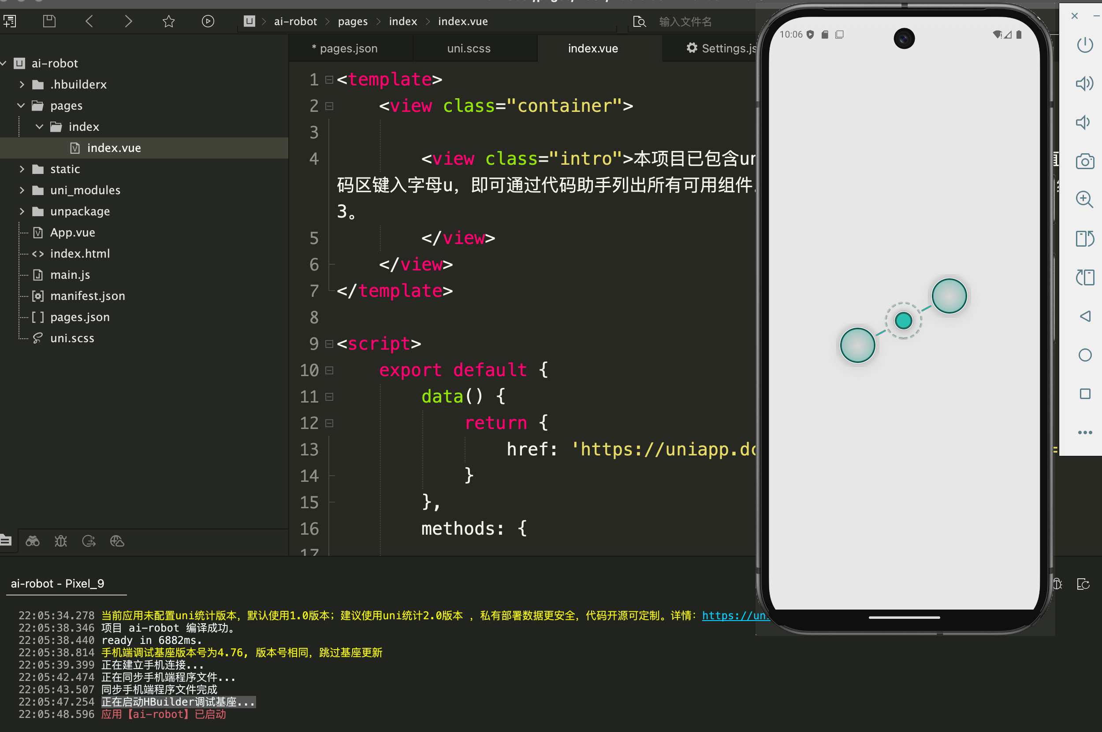1102x732 pixels.
Task: Click the bookmark star icon
Action: pos(169,21)
